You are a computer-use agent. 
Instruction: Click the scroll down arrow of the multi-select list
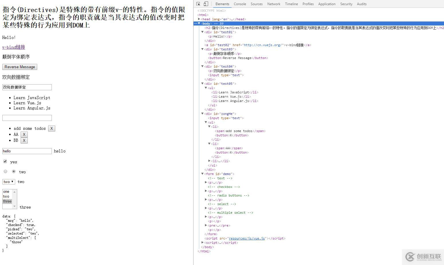[x=15, y=206]
